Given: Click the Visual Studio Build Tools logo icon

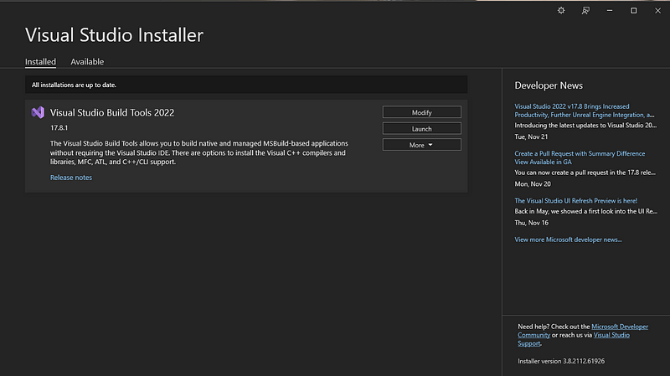Looking at the screenshot, I should point(38,112).
